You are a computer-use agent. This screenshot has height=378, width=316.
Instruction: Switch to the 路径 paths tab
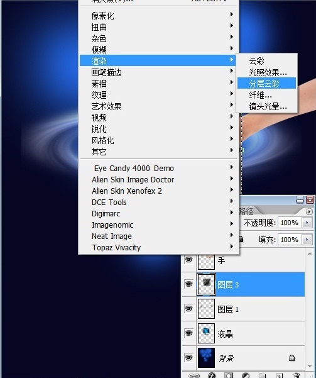point(246,211)
